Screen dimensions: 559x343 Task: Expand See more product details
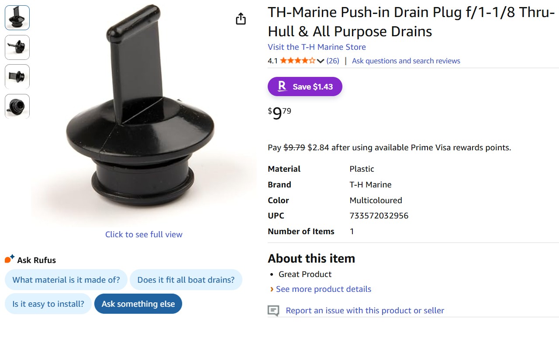tap(323, 289)
